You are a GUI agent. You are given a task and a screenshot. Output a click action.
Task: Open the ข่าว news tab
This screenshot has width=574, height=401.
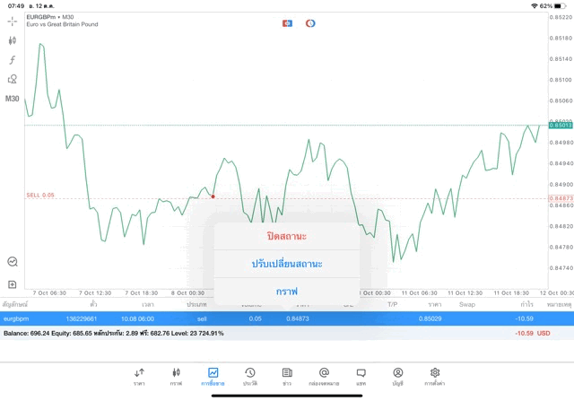tap(287, 376)
